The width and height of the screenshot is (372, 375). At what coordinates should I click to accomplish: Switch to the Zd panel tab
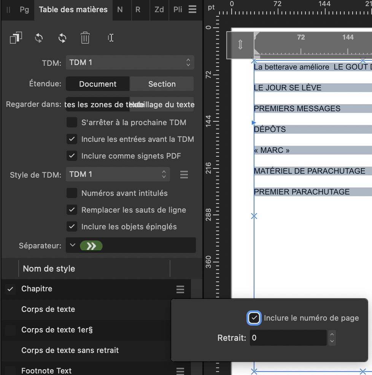(x=159, y=10)
